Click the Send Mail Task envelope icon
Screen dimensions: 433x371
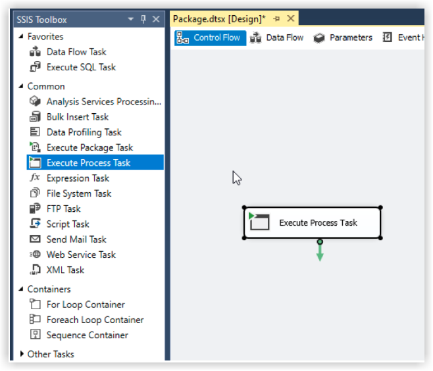point(35,239)
